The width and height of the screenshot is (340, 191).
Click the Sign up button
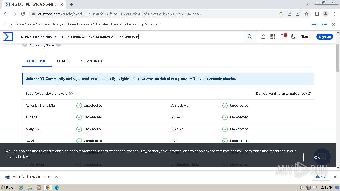pos(325,37)
